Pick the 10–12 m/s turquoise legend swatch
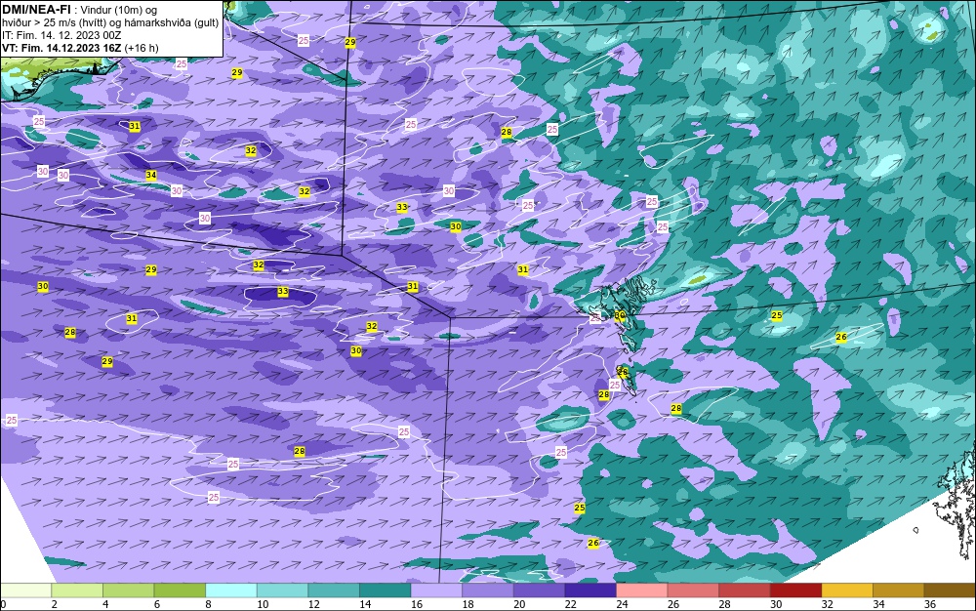 coord(283,591)
